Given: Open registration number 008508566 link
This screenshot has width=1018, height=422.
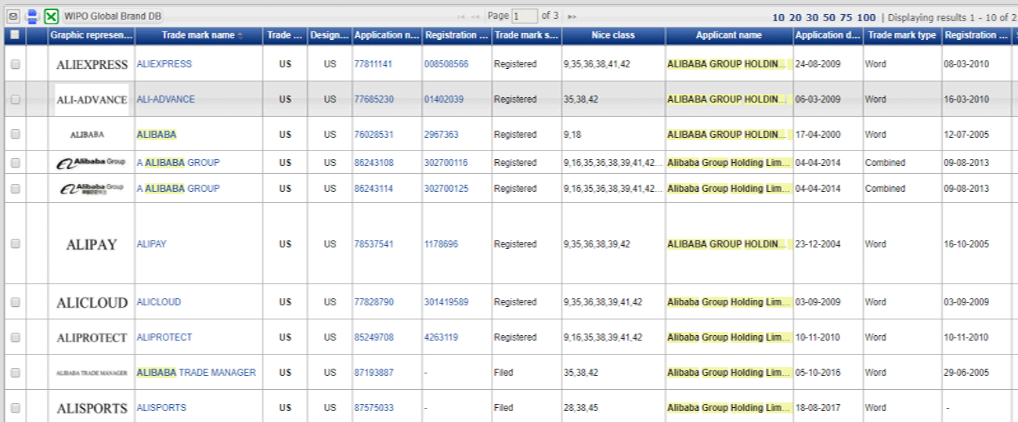Looking at the screenshot, I should pyautogui.click(x=446, y=64).
